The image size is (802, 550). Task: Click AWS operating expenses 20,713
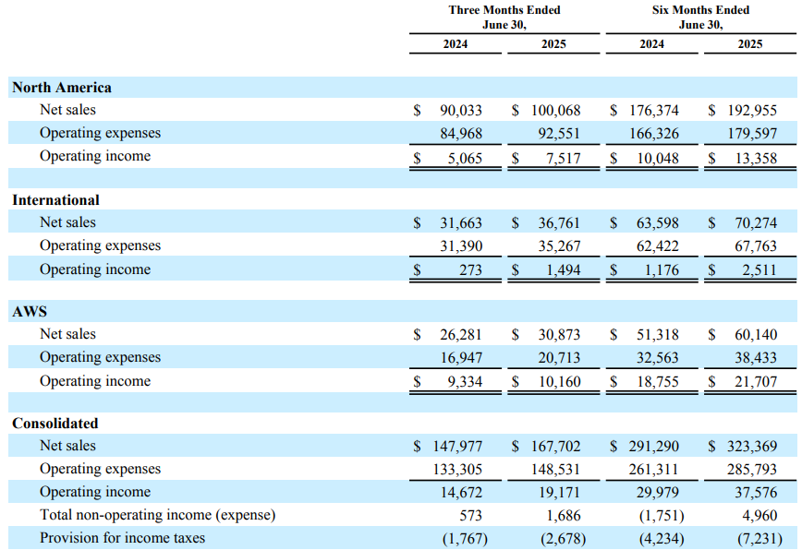click(x=559, y=357)
